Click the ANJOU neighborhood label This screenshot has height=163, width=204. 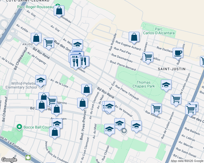28,44
